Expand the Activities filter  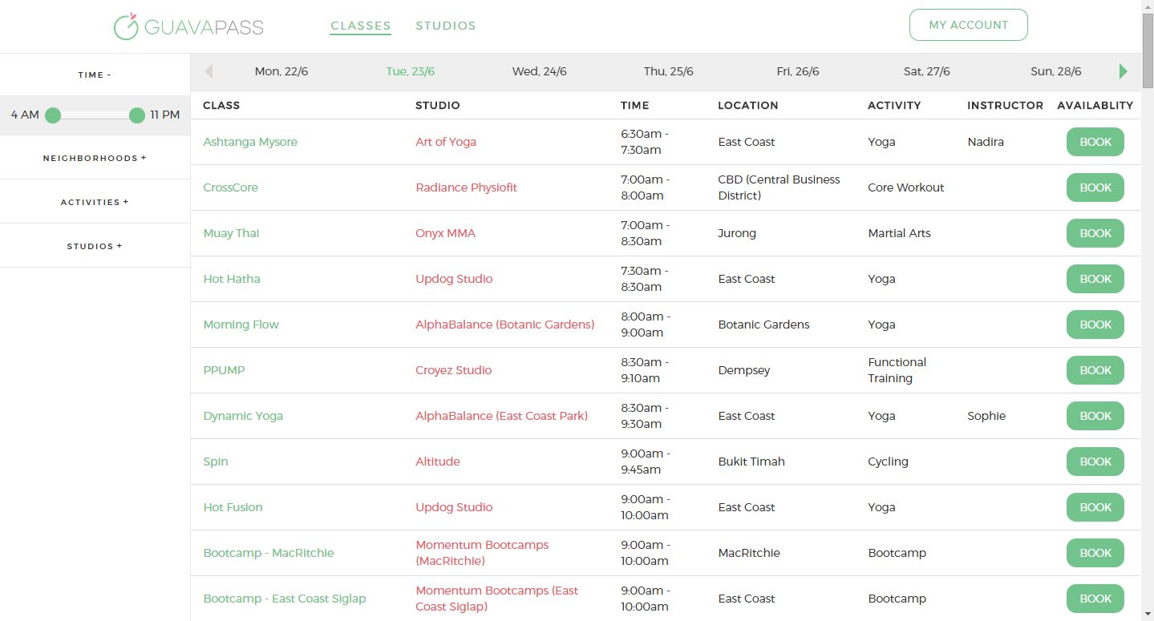(95, 202)
